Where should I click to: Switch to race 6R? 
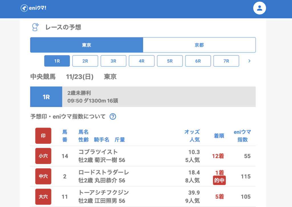click(x=198, y=61)
